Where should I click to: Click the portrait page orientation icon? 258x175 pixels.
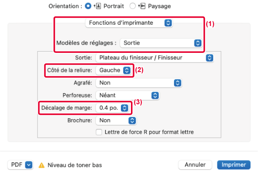pos(97,6)
